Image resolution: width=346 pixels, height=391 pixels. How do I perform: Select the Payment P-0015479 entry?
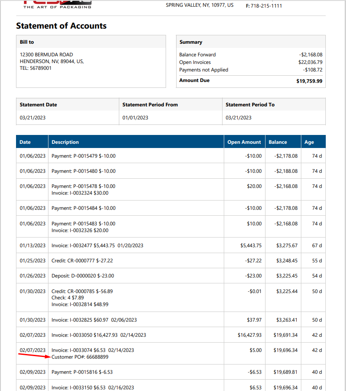click(x=83, y=156)
